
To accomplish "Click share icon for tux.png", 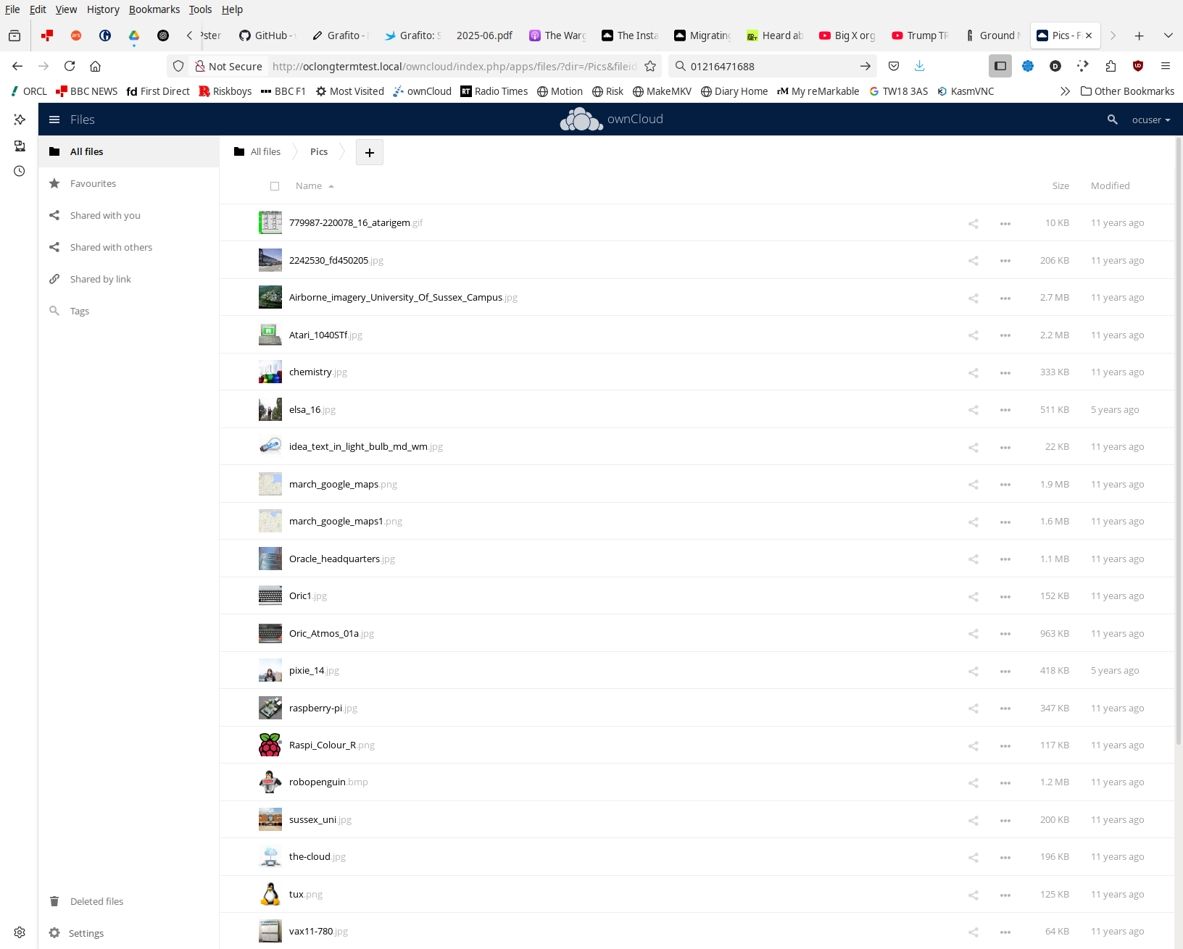I will (x=973, y=895).
